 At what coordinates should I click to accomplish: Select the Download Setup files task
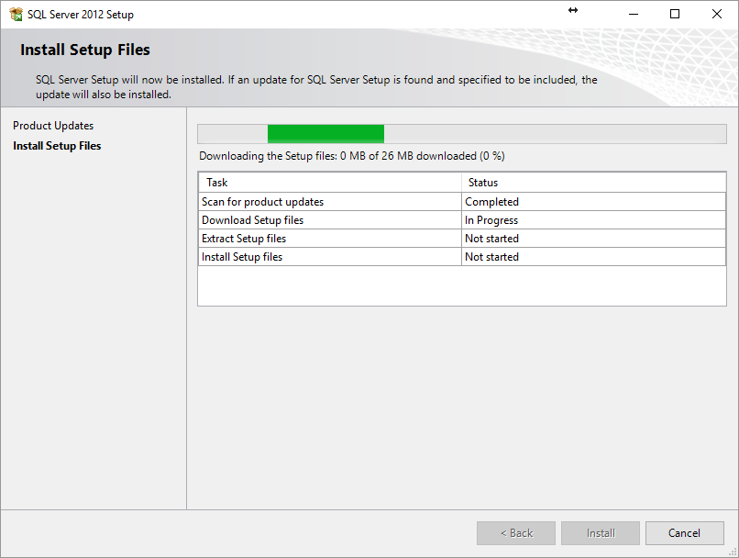point(330,219)
